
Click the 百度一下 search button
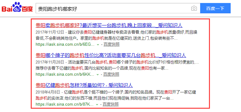click(x=215, y=8)
